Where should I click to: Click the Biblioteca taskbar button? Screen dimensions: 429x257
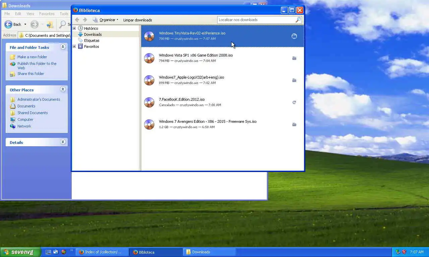(x=156, y=252)
